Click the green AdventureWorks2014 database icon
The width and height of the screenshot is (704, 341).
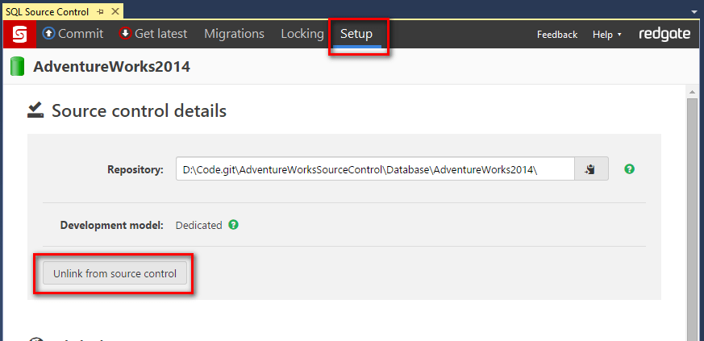pos(17,66)
